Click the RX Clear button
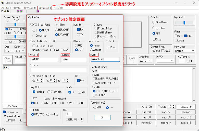 click(x=13, y=106)
